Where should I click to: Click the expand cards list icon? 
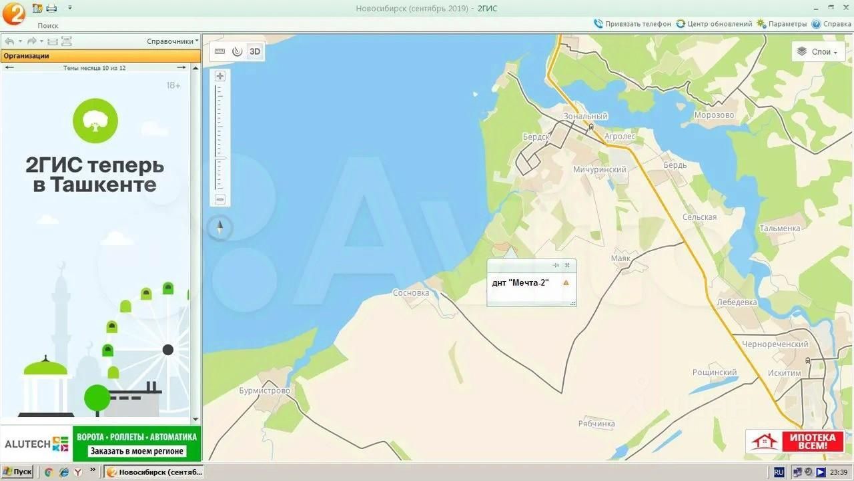tap(66, 41)
